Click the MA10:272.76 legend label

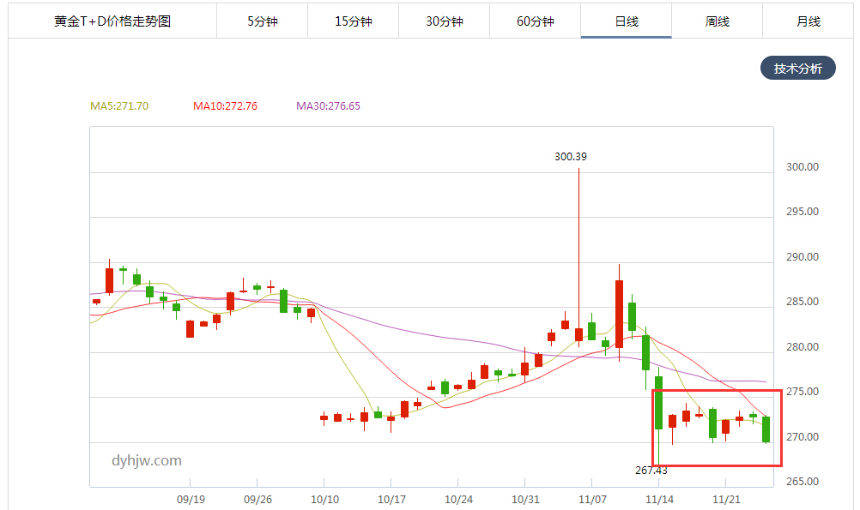225,105
